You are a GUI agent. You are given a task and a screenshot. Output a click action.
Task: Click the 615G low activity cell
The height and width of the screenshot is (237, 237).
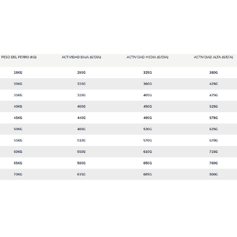click(81, 174)
